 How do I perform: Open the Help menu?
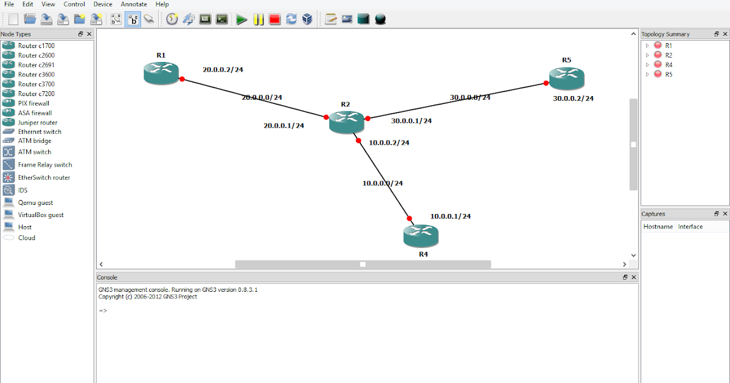pos(162,4)
